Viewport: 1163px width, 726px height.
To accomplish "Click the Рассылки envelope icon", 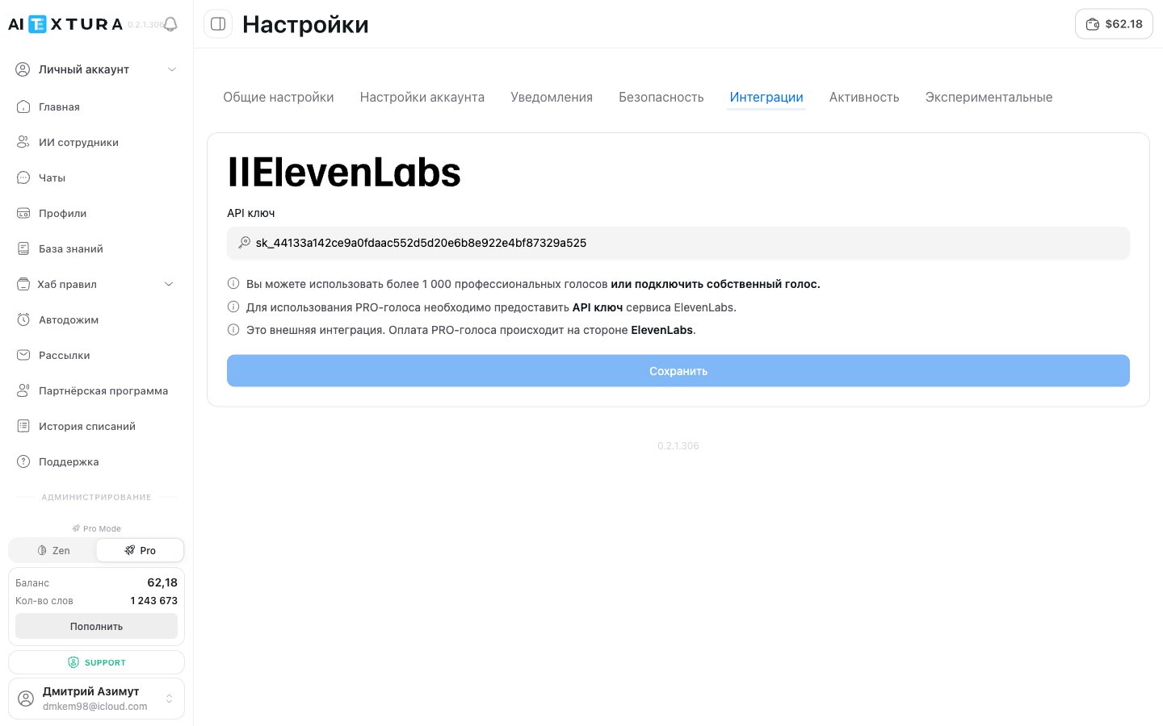I will 23,355.
